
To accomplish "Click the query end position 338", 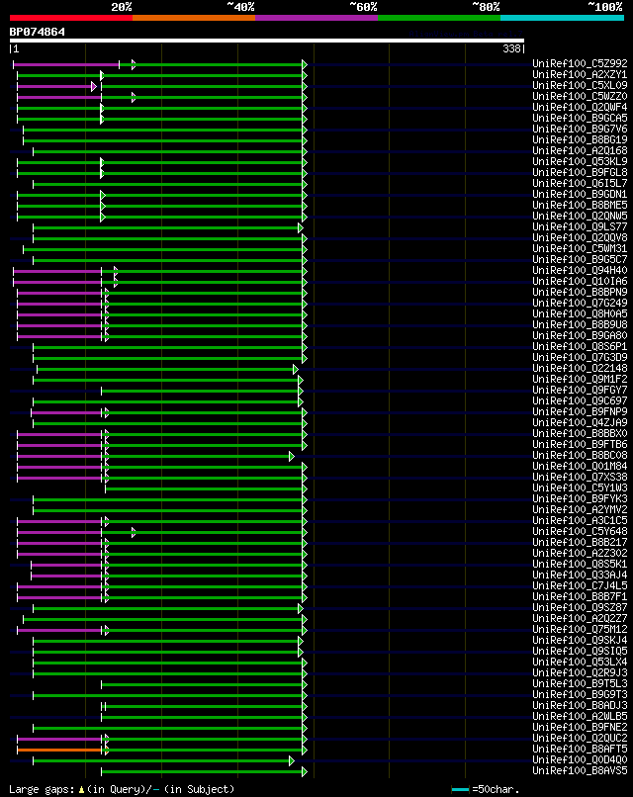I will click(511, 48).
